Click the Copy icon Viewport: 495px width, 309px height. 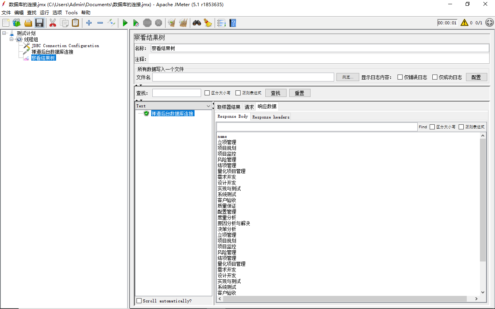(64, 23)
